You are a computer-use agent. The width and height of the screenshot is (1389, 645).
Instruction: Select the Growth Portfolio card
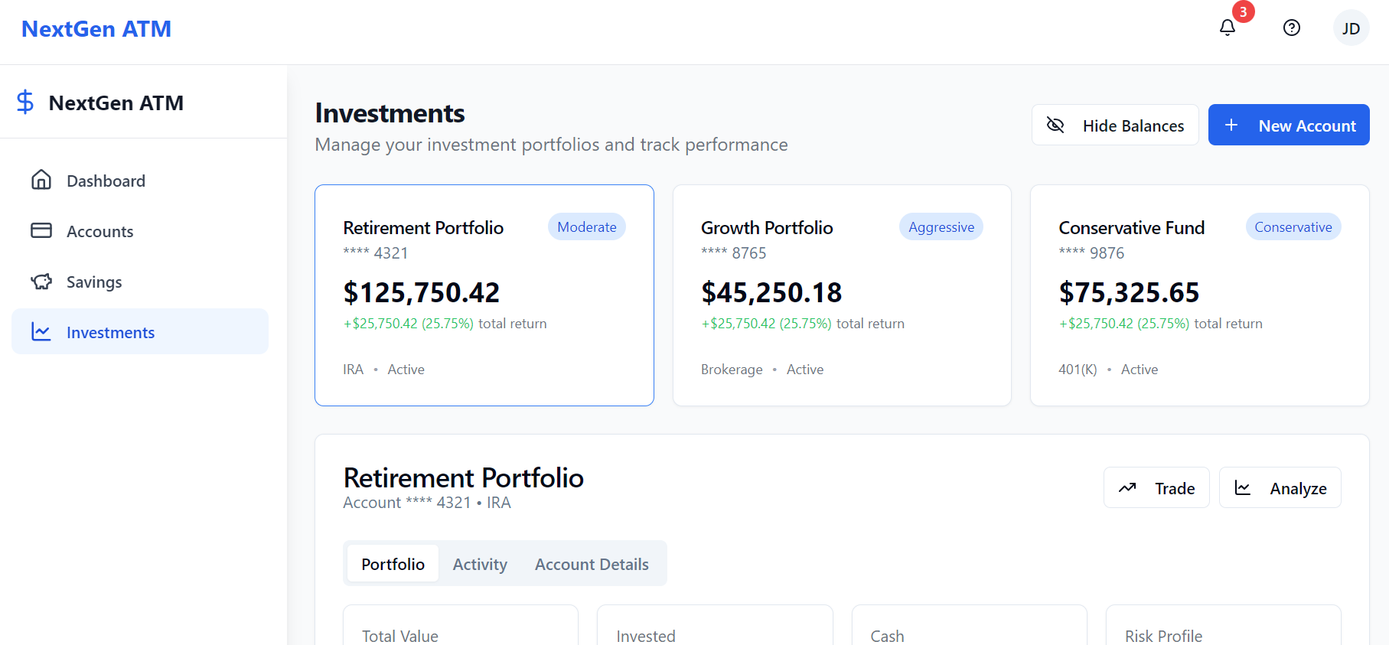click(842, 295)
